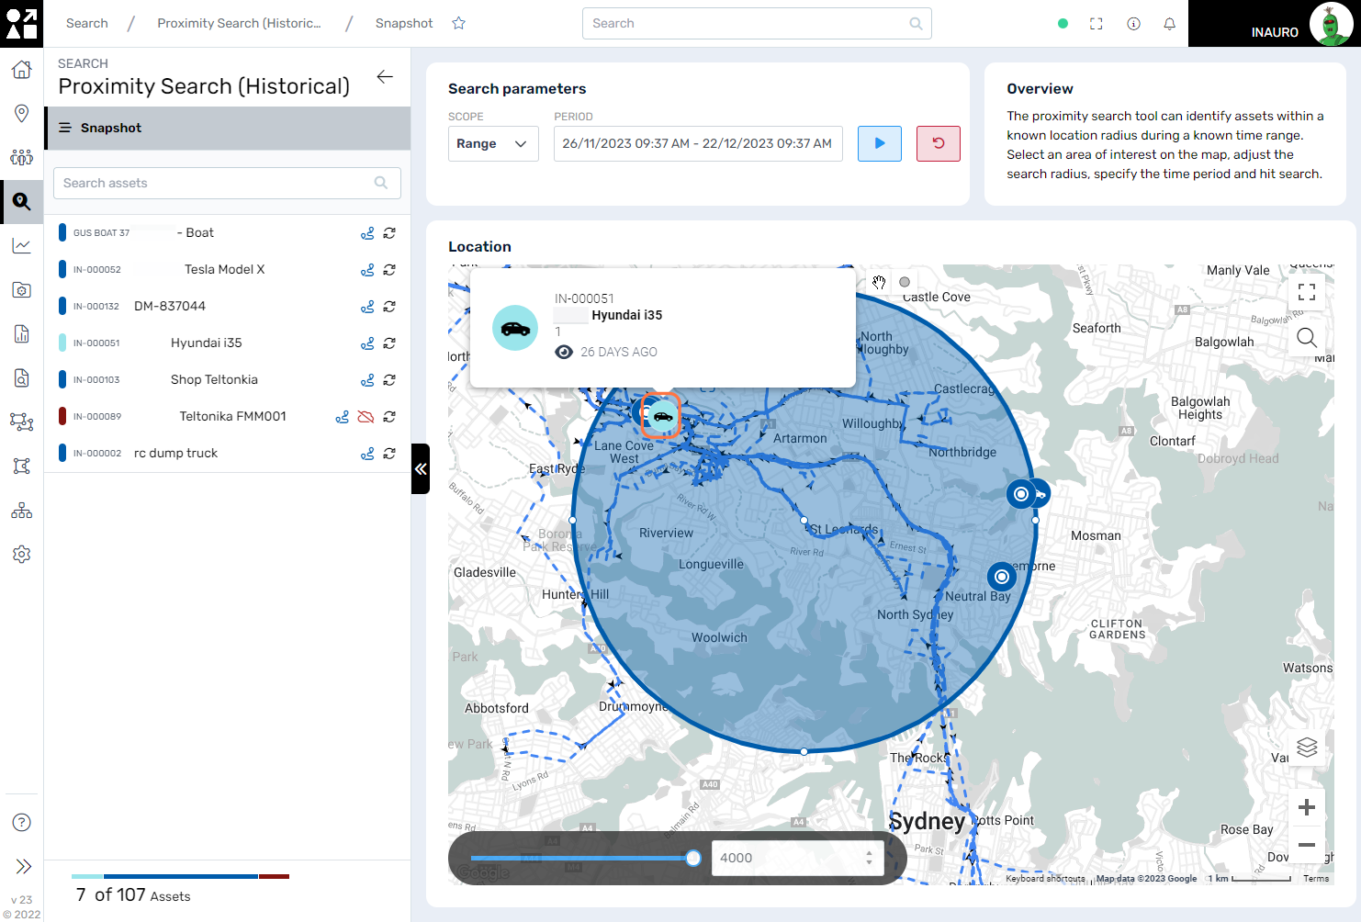1361x922 pixels.
Task: Open the map layers selector
Action: click(1307, 748)
